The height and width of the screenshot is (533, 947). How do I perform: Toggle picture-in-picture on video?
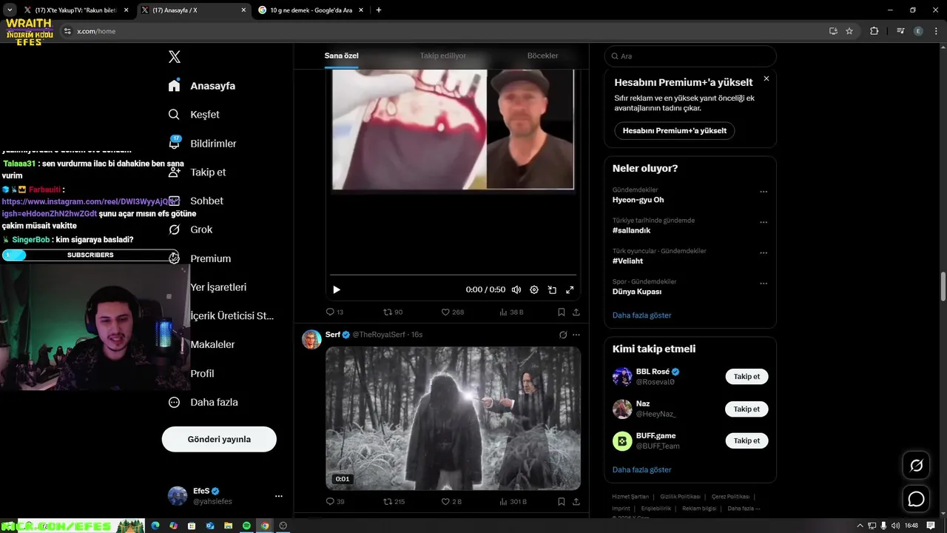pyautogui.click(x=552, y=290)
